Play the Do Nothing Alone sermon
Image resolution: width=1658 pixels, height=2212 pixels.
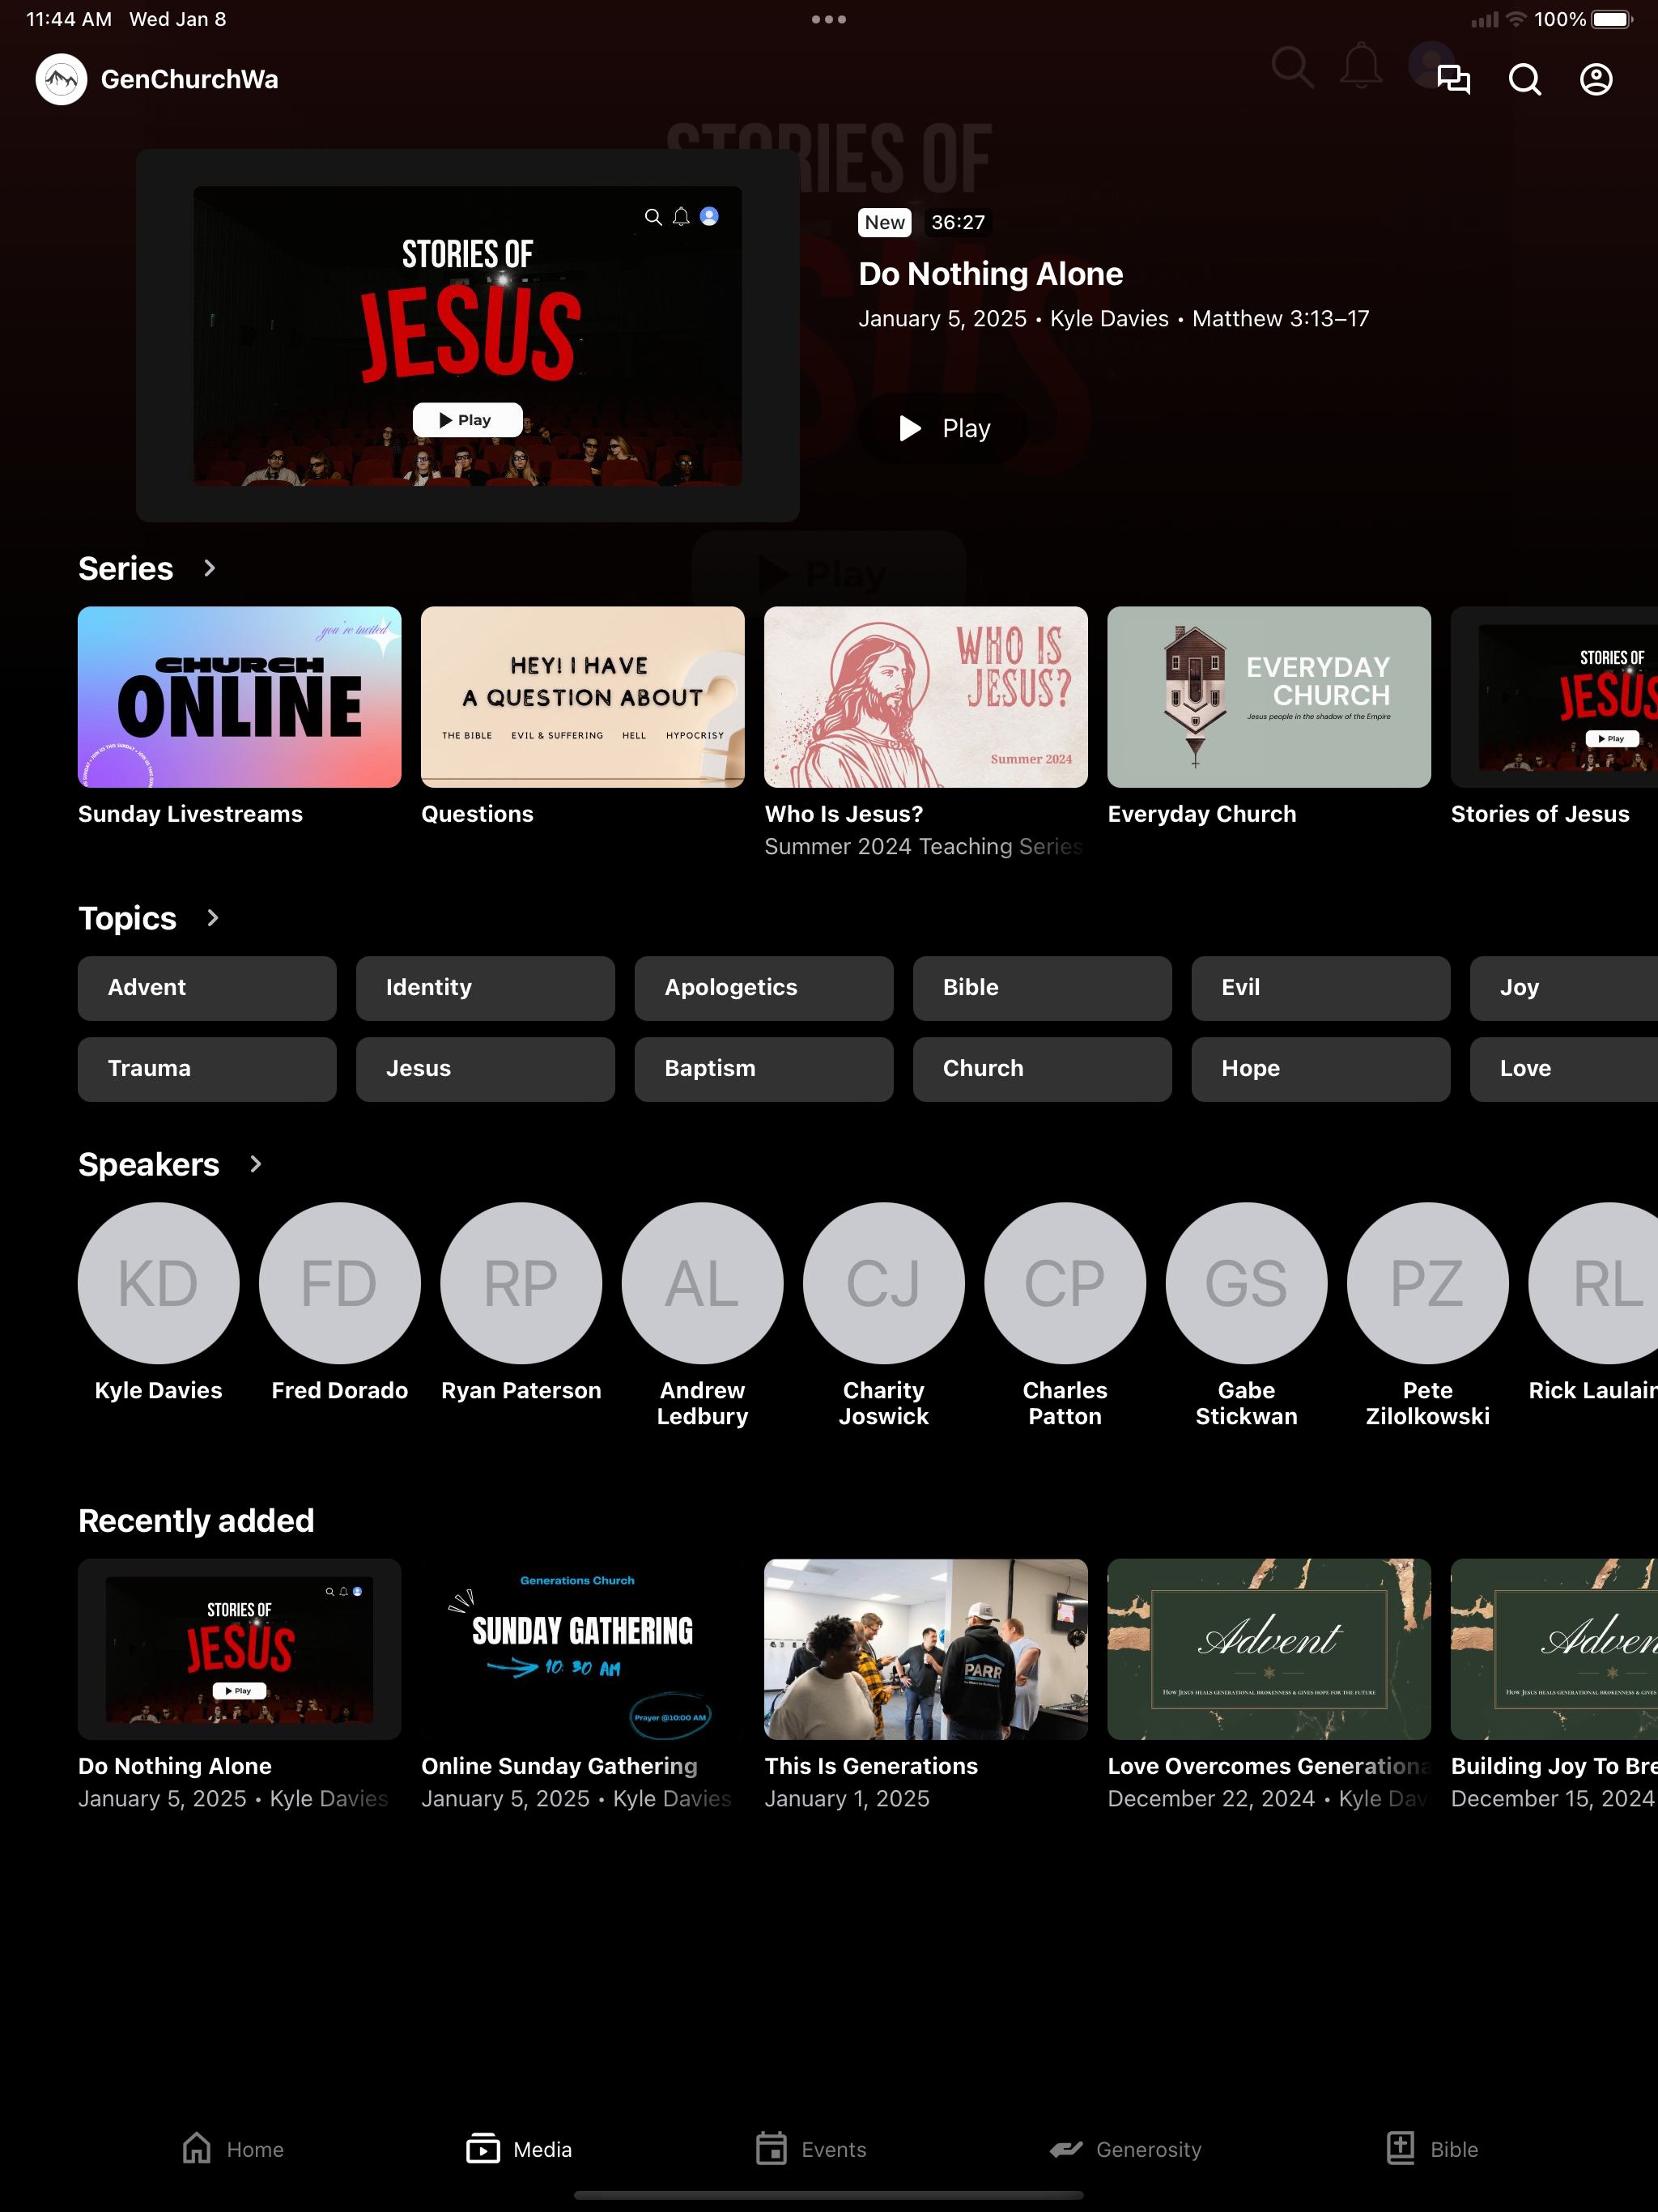(x=943, y=428)
